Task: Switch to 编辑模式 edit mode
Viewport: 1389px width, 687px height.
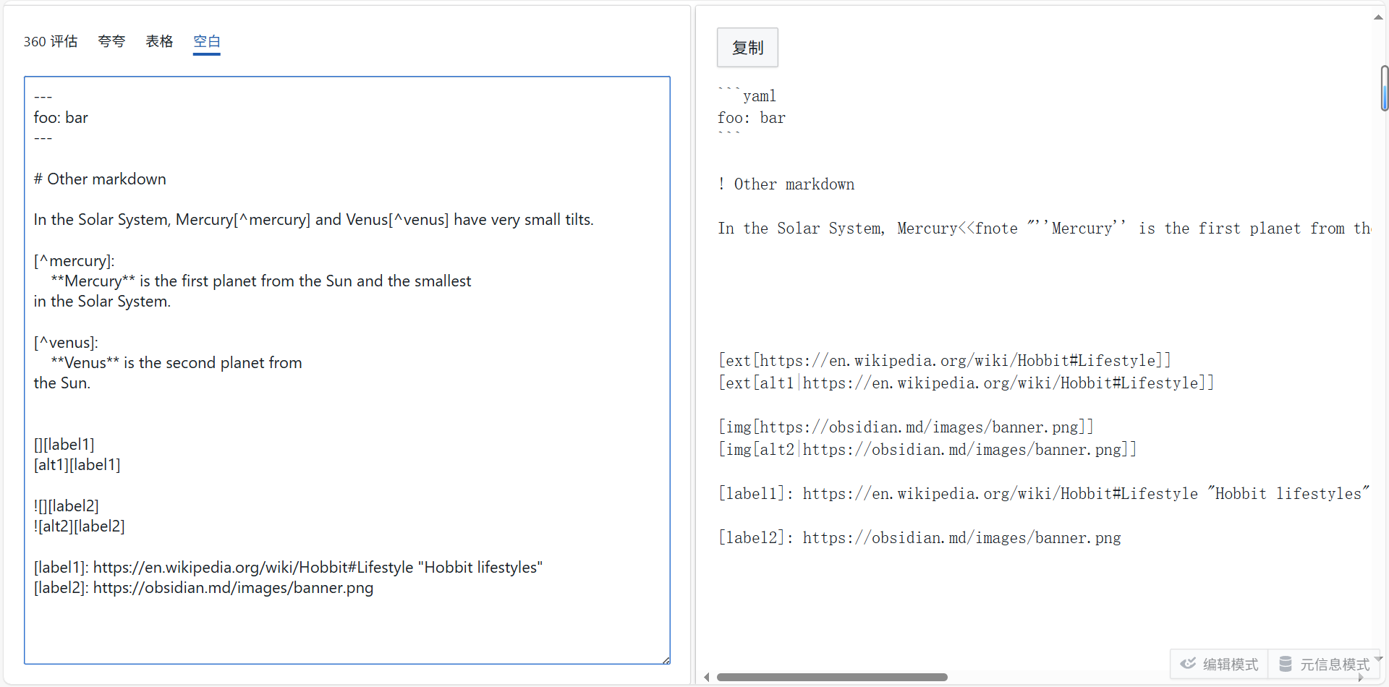Action: [x=1219, y=664]
